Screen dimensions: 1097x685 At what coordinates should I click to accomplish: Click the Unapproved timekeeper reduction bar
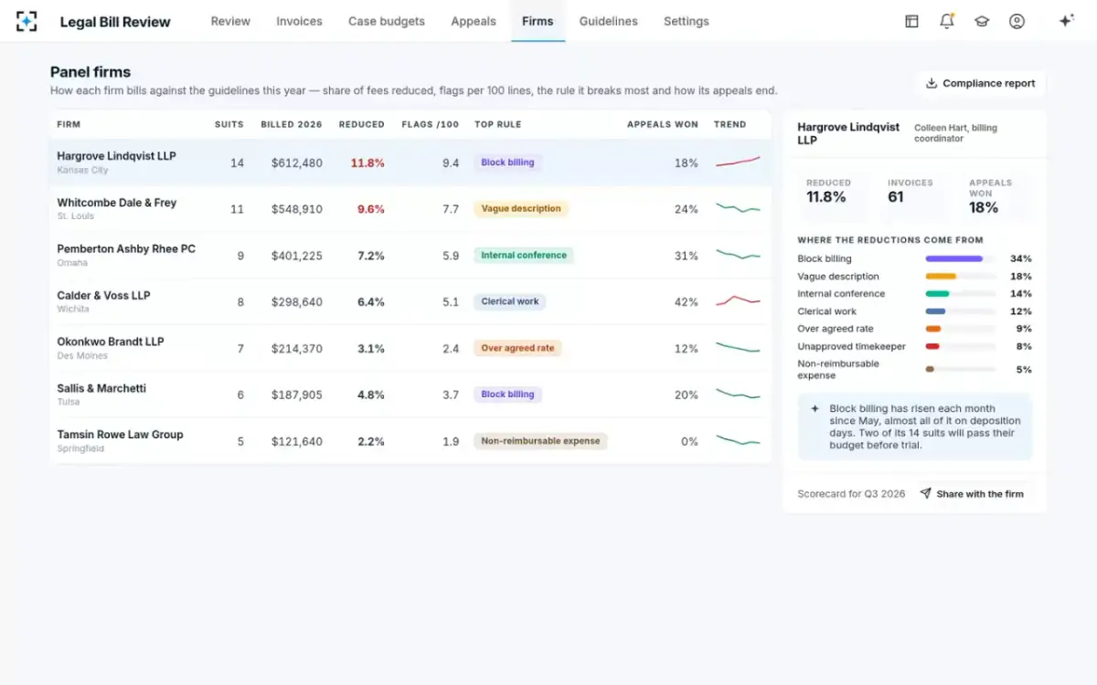tap(960, 346)
